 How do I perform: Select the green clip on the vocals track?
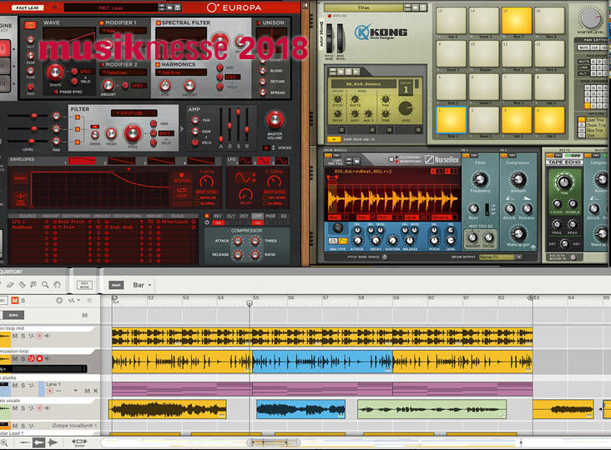432,409
